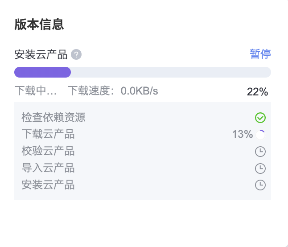Viewport: 288px width, 247px height.
Task: Click the clock icon in the last step row
Action: click(260, 185)
